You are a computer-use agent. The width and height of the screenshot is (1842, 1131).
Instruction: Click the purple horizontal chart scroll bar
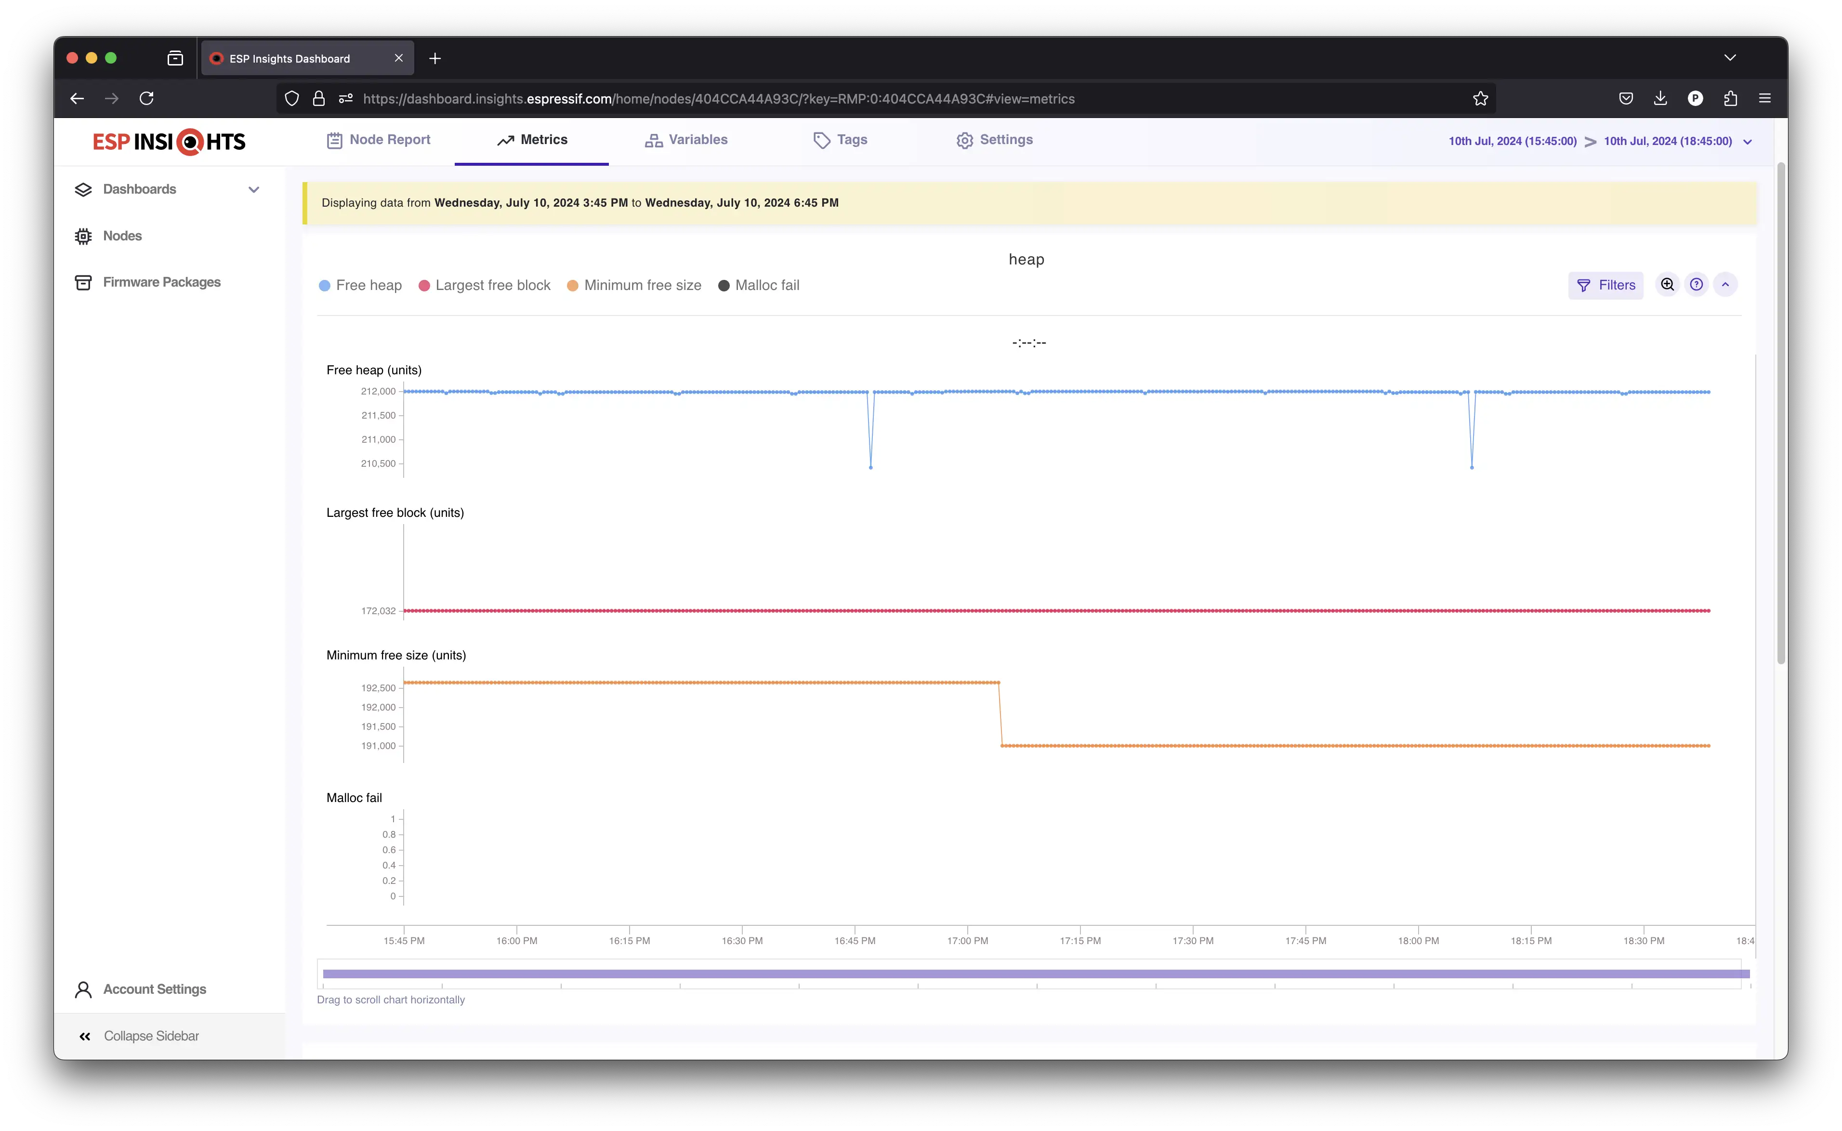(1035, 974)
